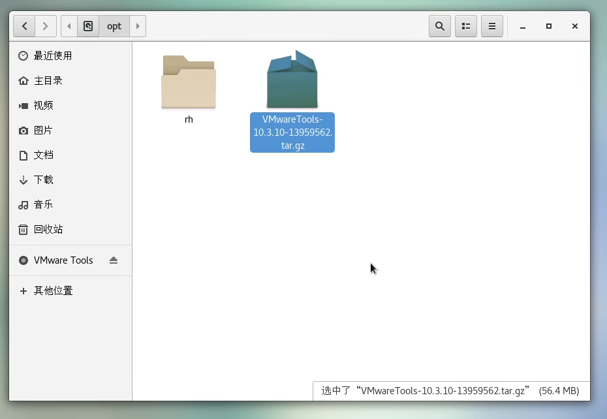Click the trash can icon beside 回收站
Image resolution: width=607 pixels, height=419 pixels.
pyautogui.click(x=23, y=230)
